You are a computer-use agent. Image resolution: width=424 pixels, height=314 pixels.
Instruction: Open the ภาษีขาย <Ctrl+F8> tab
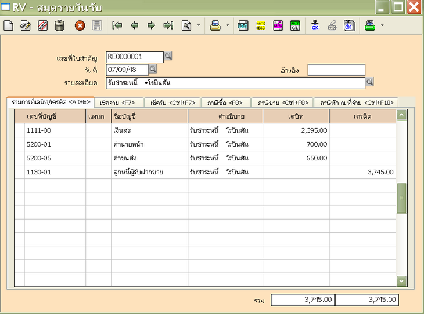[283, 103]
